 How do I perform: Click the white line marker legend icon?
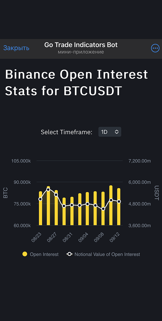[x=69, y=254]
